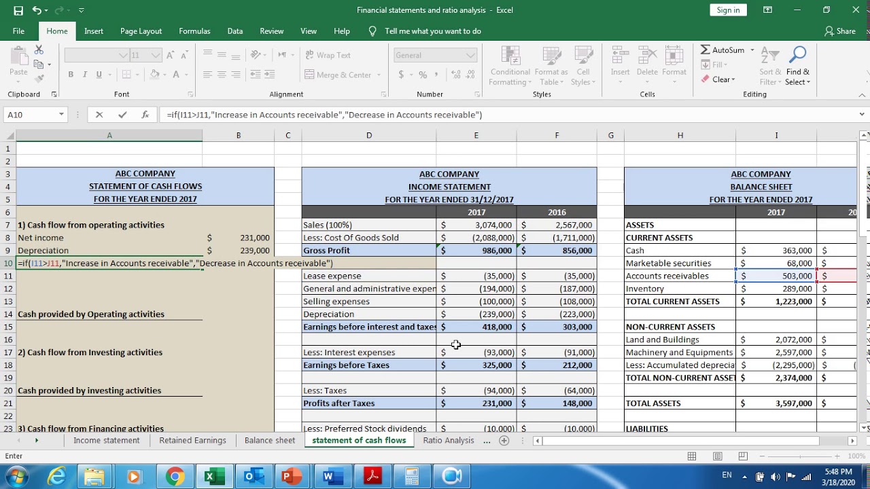Click the Insert cells icon
Screen dimensions: 870x489
point(620,62)
